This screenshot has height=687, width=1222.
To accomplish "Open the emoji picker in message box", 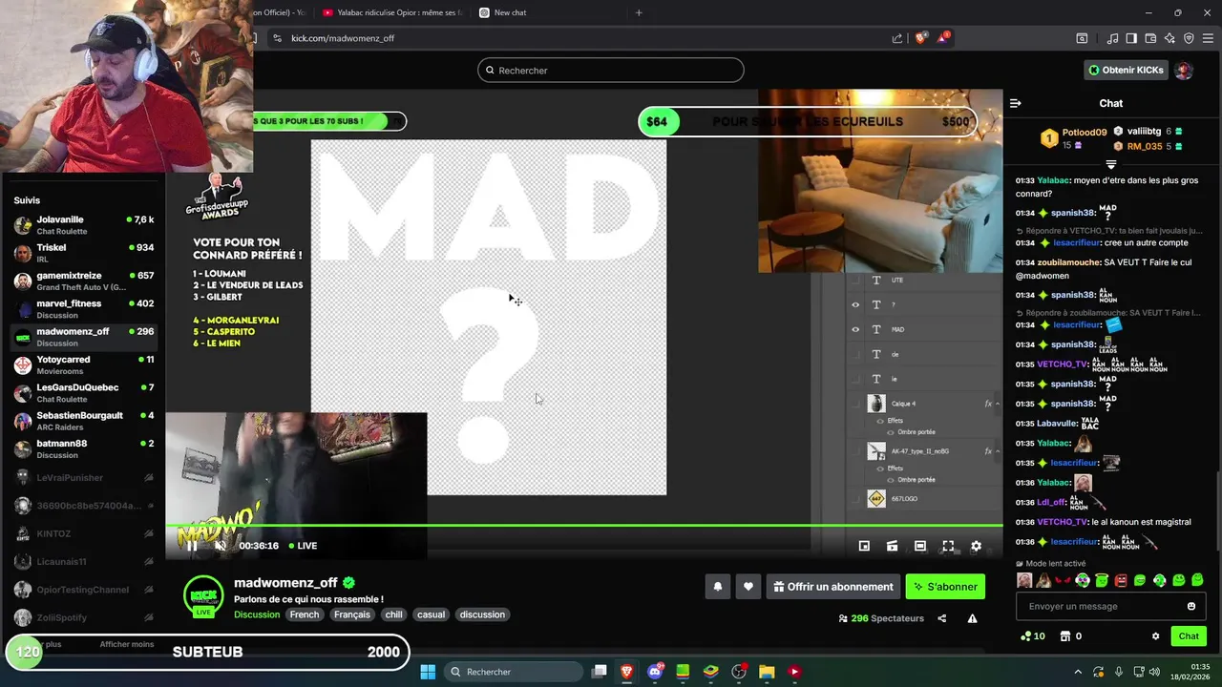I will (1191, 606).
